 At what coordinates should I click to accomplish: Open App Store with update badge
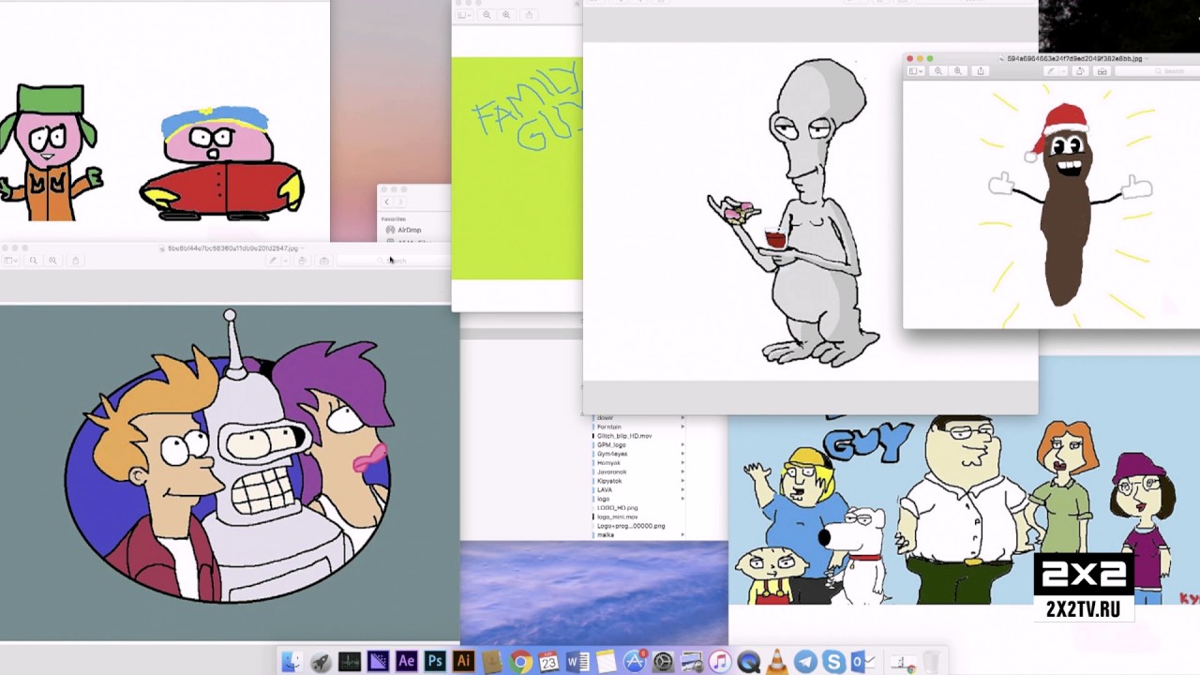coord(635,662)
